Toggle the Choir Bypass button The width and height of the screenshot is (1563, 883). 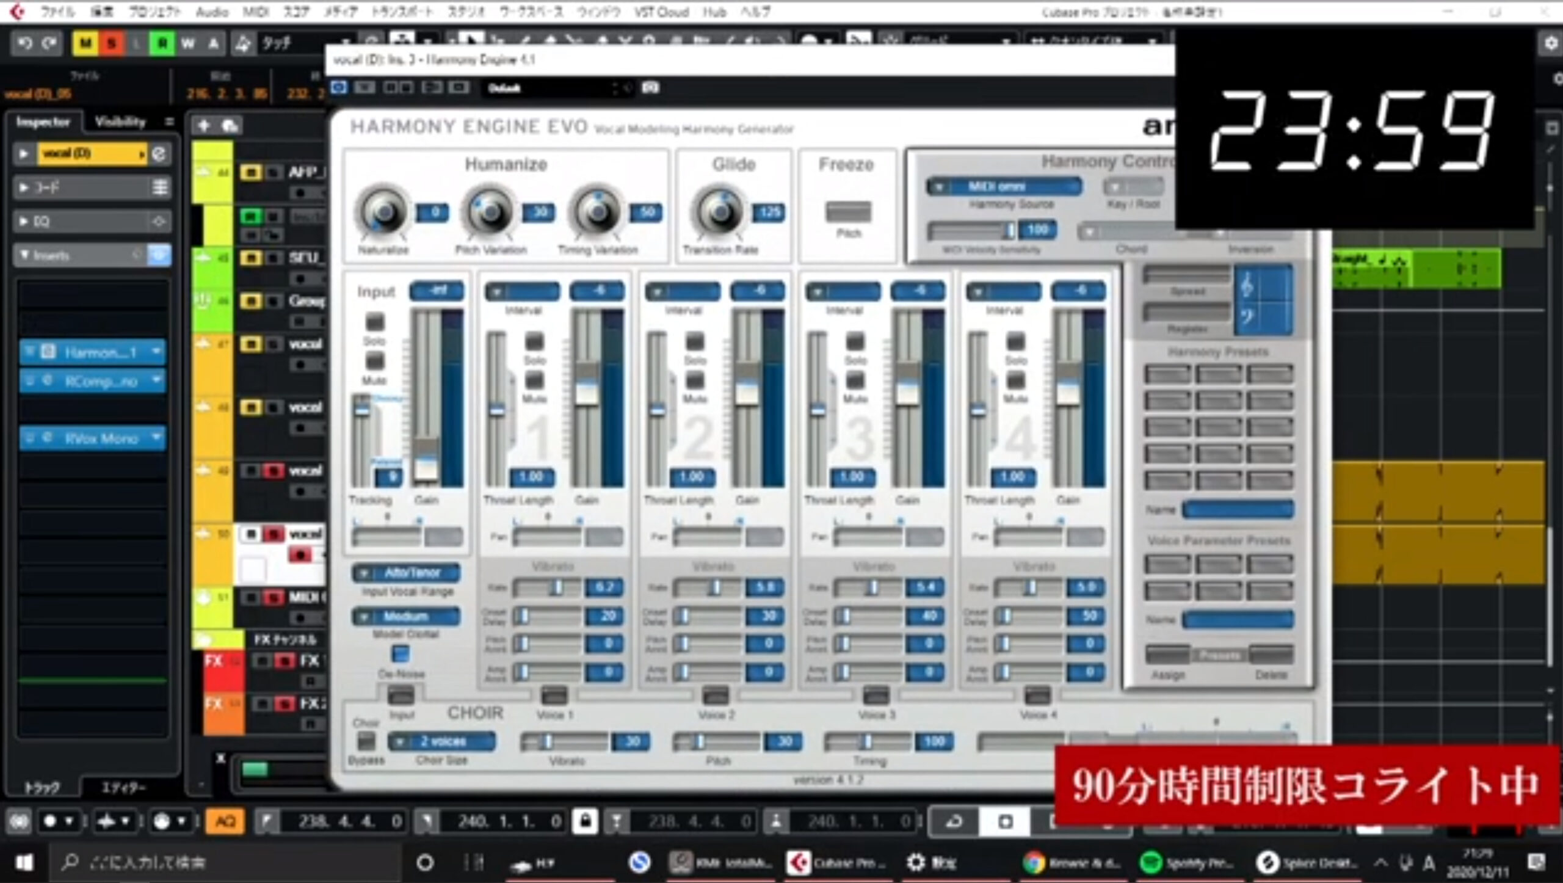[366, 741]
